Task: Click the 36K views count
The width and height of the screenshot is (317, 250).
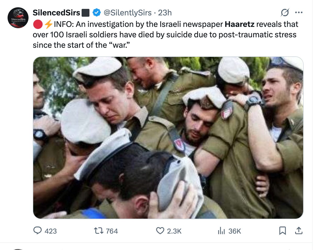Action: point(235,231)
